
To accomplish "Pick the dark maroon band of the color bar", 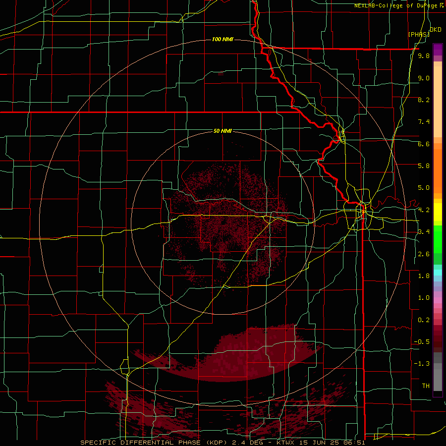I will click(x=438, y=338).
